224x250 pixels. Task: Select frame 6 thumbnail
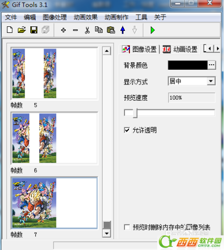[x=54, y=138]
